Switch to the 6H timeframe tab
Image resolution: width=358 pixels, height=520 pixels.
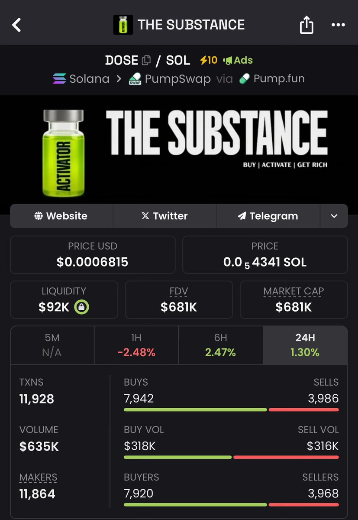[220, 345]
